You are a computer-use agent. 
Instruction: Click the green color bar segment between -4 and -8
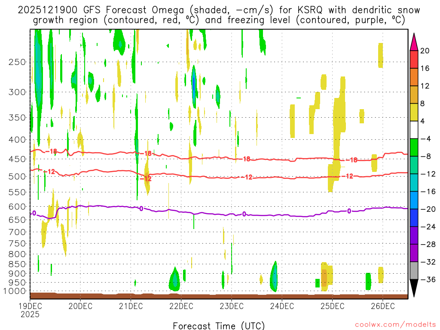[x=414, y=147]
